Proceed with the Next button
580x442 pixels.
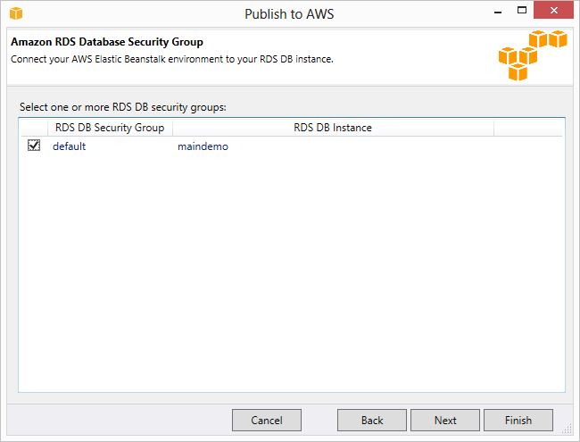coord(445,421)
